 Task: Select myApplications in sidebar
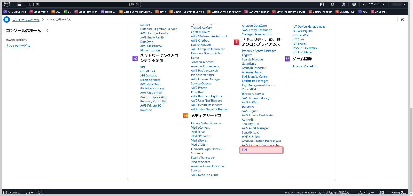pos(16,40)
